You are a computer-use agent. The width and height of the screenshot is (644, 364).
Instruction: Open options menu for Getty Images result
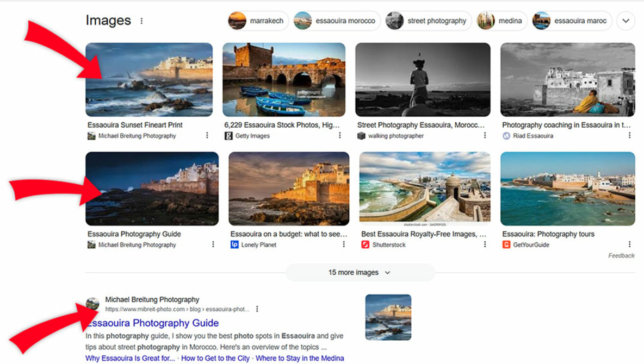(x=340, y=136)
